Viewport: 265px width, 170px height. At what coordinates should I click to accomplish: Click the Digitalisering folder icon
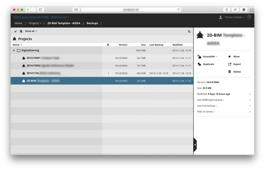[18, 50]
